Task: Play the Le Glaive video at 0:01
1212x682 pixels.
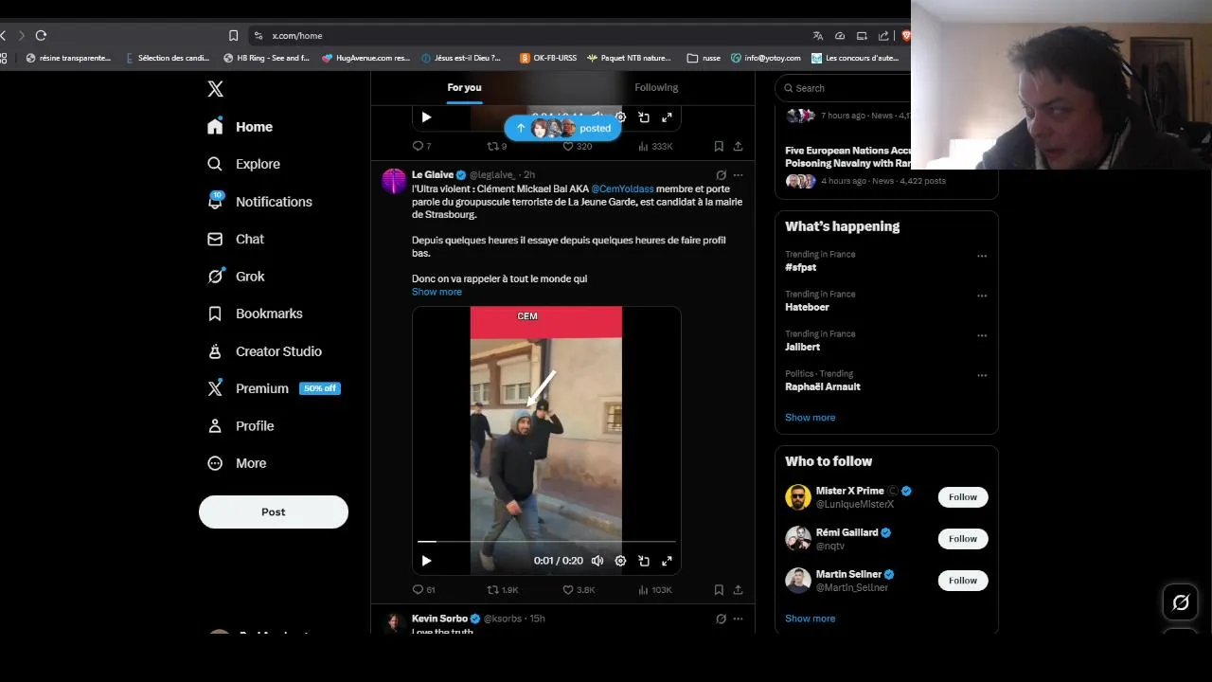Action: 426,561
